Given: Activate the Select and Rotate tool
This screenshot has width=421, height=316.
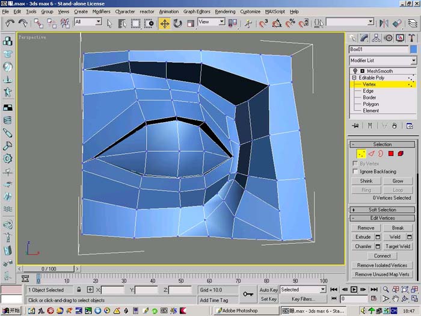Looking at the screenshot, I should [x=177, y=23].
